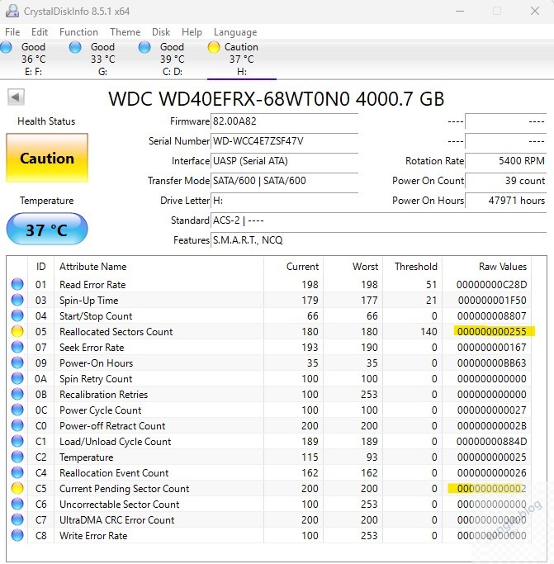Click the Standard field ACS-2
554x564 pixels.
(x=378, y=220)
